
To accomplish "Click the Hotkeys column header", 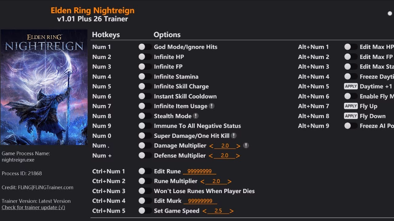I will (x=106, y=35).
